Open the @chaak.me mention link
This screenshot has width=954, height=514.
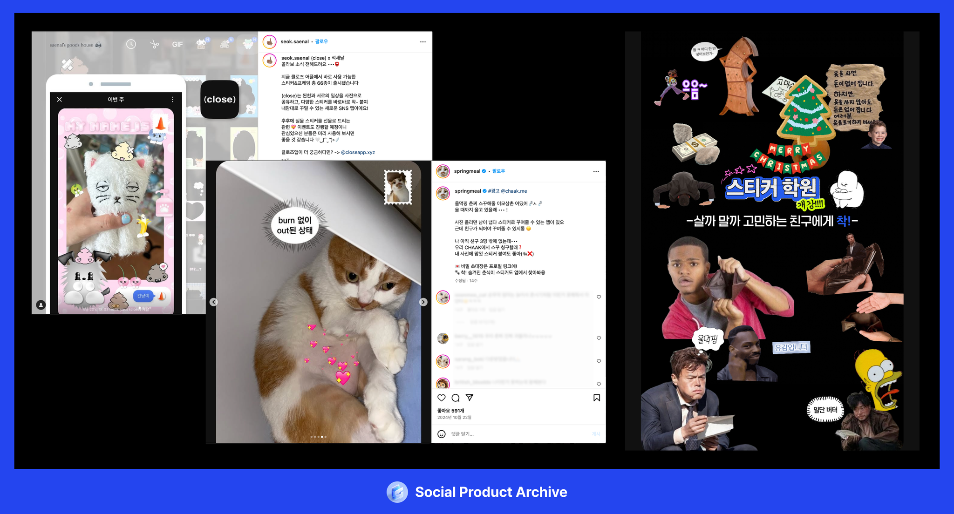click(514, 191)
